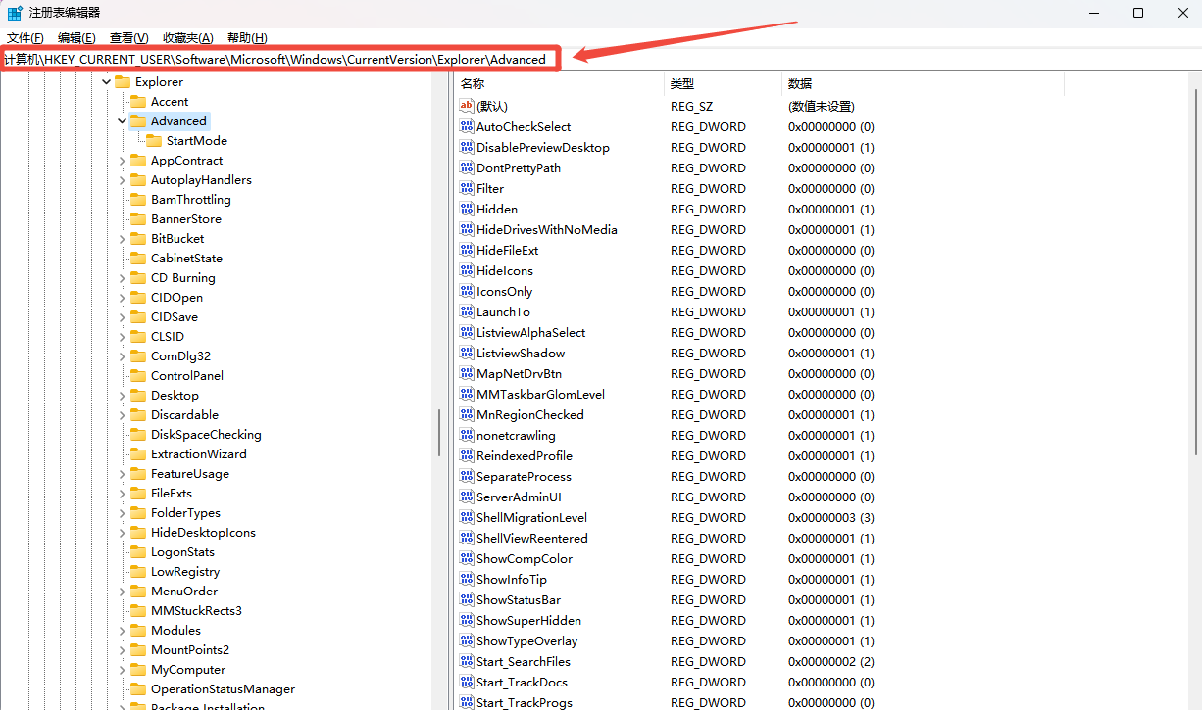Screen dimensions: 1202x710
Task: Select the ListviewAlphaSelect value name
Action: (x=530, y=332)
